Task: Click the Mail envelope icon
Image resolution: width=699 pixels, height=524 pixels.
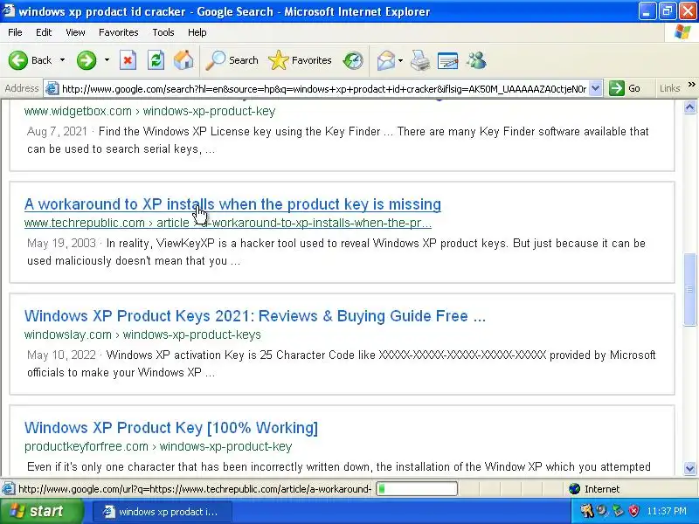Action: (x=385, y=60)
